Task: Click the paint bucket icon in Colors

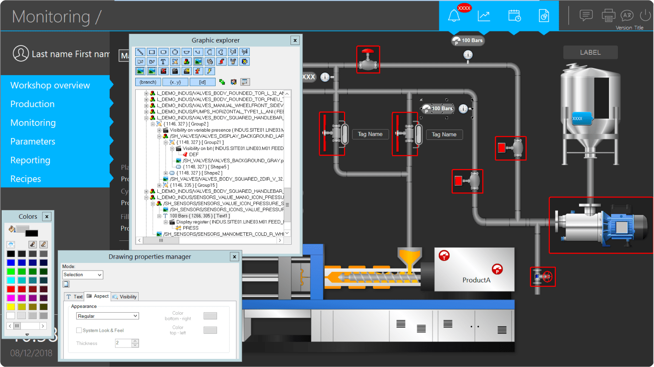Action: (11, 229)
